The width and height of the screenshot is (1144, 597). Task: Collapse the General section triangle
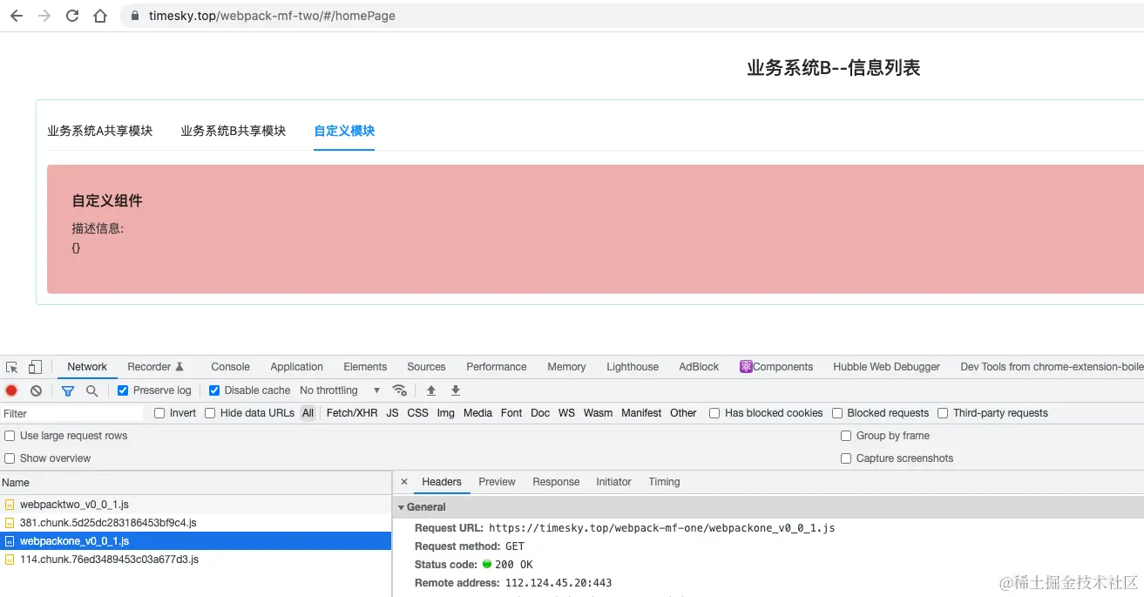(402, 507)
